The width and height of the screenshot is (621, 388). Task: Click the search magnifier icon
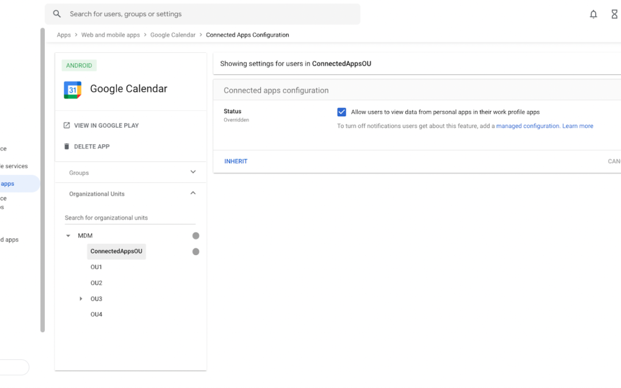click(x=57, y=14)
